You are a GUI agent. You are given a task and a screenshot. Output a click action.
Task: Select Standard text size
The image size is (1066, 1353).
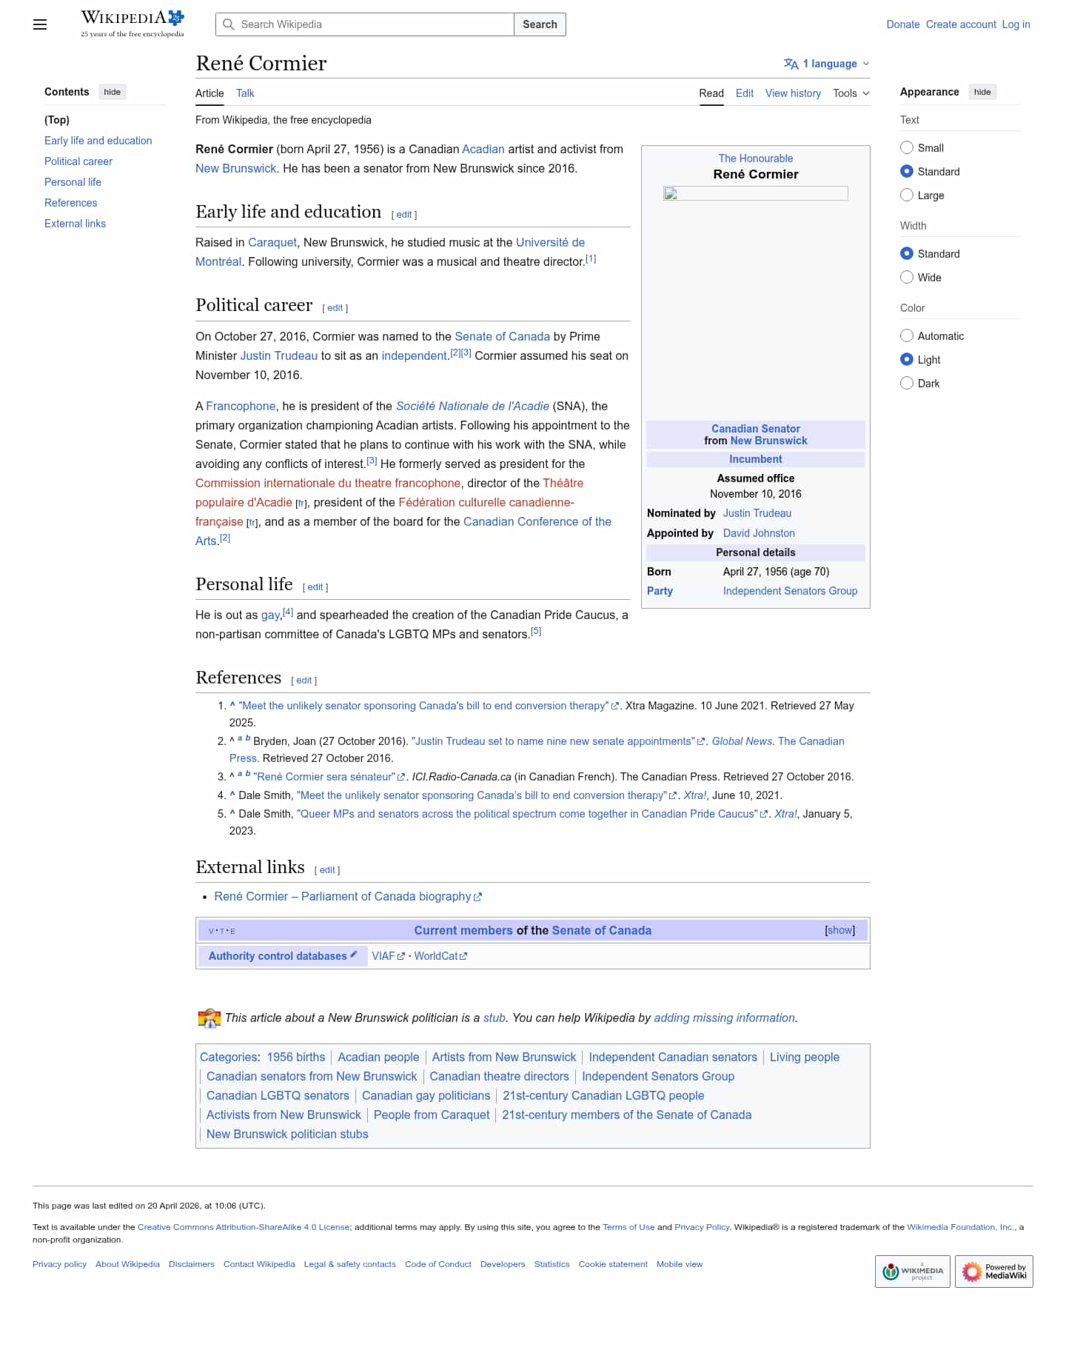click(x=907, y=171)
